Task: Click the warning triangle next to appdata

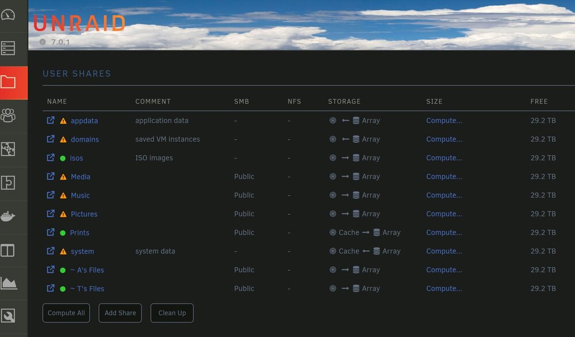Action: pos(63,121)
